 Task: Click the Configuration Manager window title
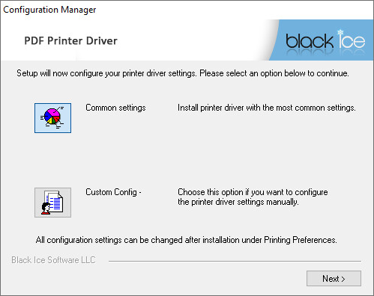point(49,10)
